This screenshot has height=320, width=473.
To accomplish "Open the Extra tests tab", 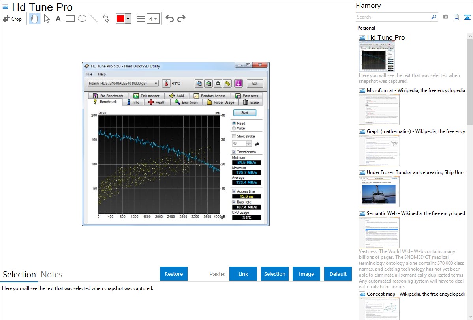I will pos(247,96).
